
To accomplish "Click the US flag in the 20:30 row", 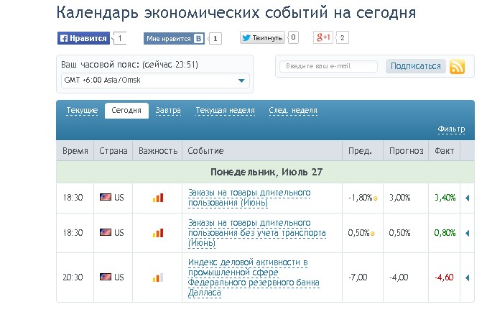I will point(106,277).
